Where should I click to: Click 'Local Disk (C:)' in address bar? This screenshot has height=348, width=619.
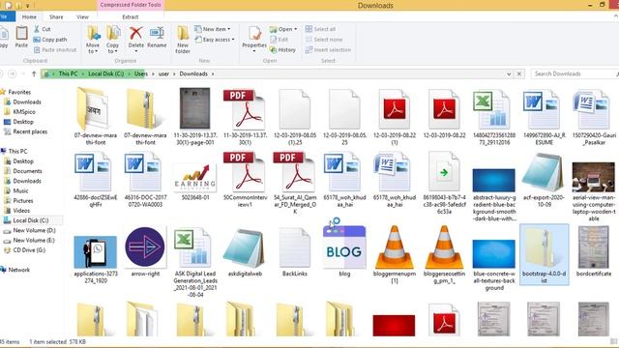[x=105, y=73]
